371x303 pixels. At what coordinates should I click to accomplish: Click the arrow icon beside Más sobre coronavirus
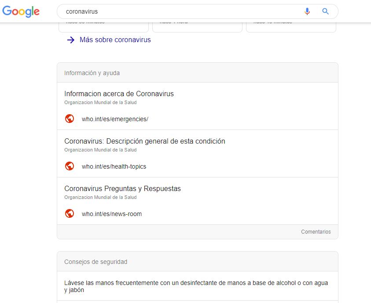[x=71, y=40]
